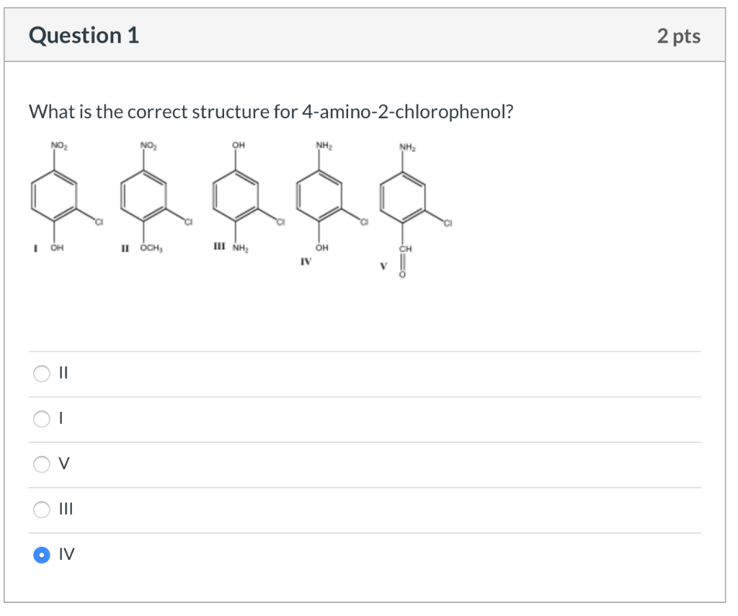738x616 pixels.
Task: Select the radio button for answer V
Action: click(x=42, y=465)
